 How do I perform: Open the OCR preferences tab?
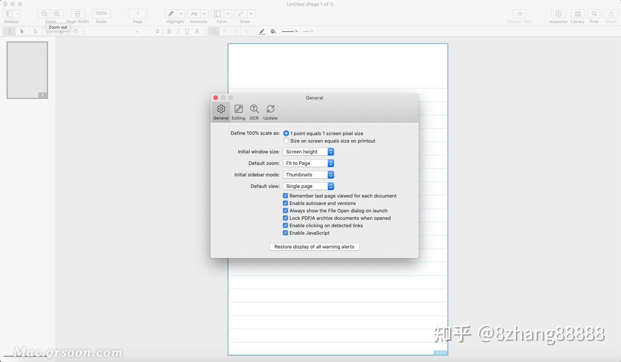pos(254,111)
